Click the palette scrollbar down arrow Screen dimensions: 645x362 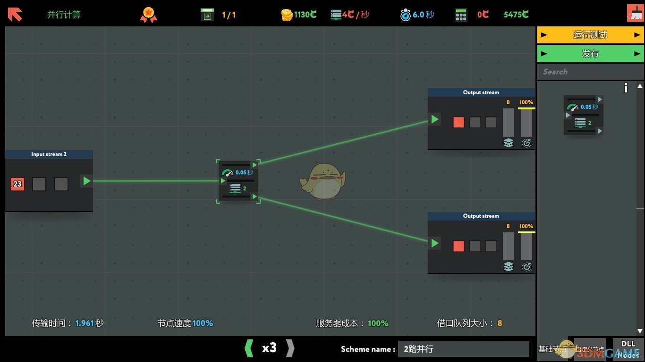(x=640, y=331)
